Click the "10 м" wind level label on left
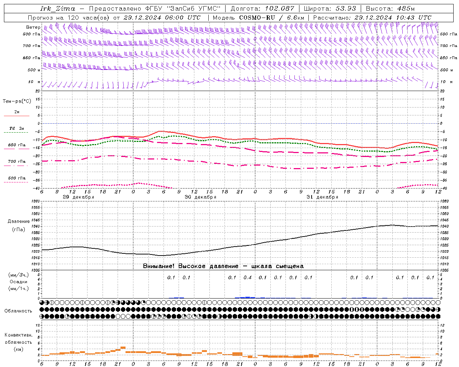The image size is (459, 367). coord(34,82)
